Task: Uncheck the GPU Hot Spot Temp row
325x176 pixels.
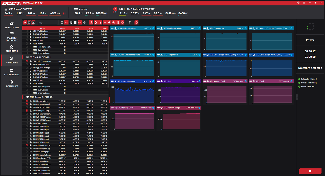Action: pos(27,111)
